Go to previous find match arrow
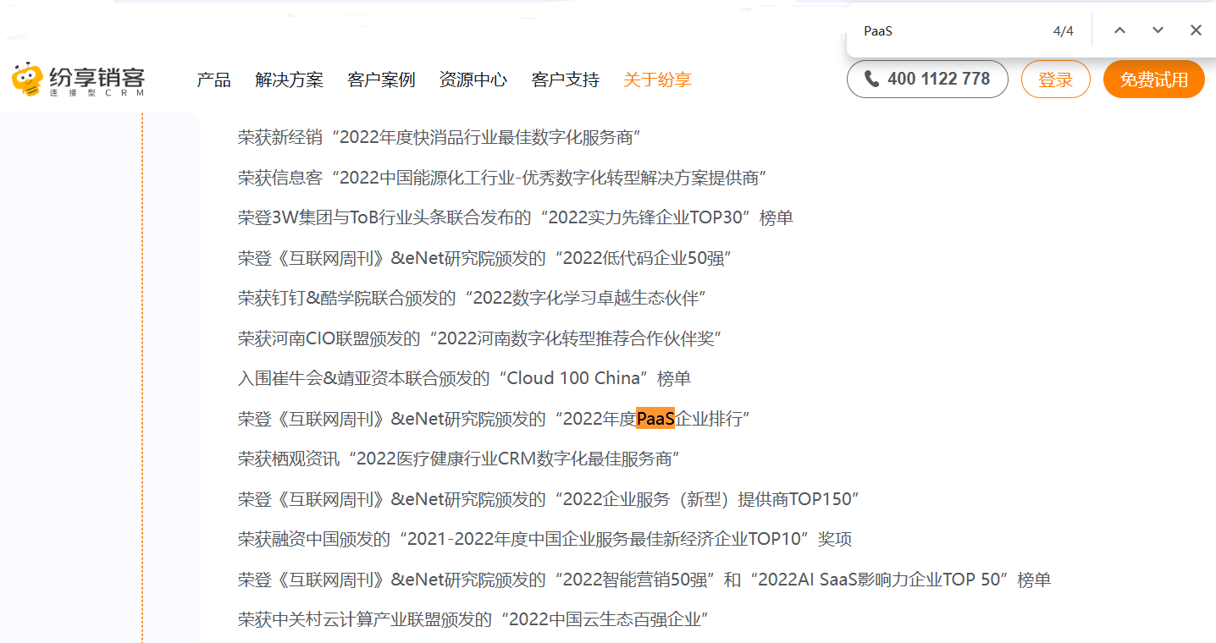Screen dimensions: 1216x643 1119,30
